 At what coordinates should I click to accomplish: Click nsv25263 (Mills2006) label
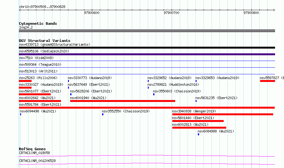click(38, 78)
